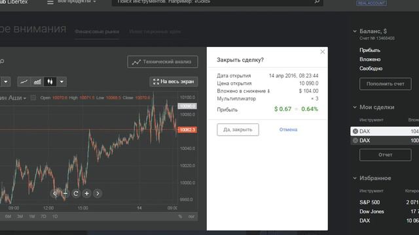Select the area chart type icon
Viewport: 419px width, 235px height.
pyautogui.click(x=37, y=82)
